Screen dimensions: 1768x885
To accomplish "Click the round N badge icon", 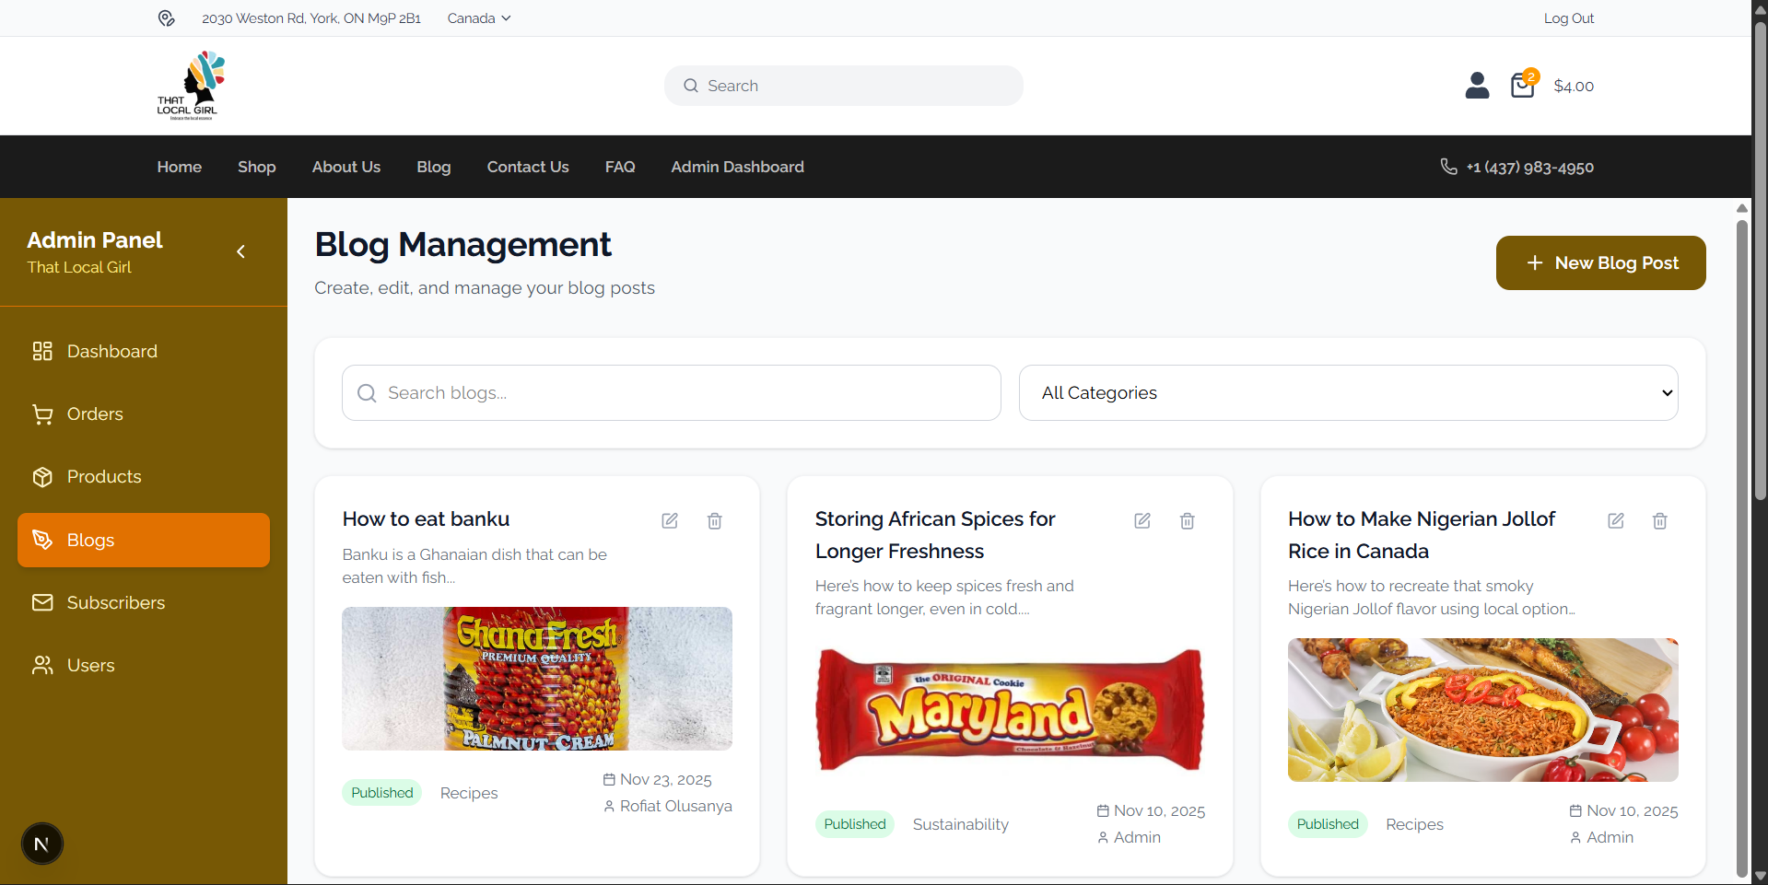I will (x=42, y=844).
